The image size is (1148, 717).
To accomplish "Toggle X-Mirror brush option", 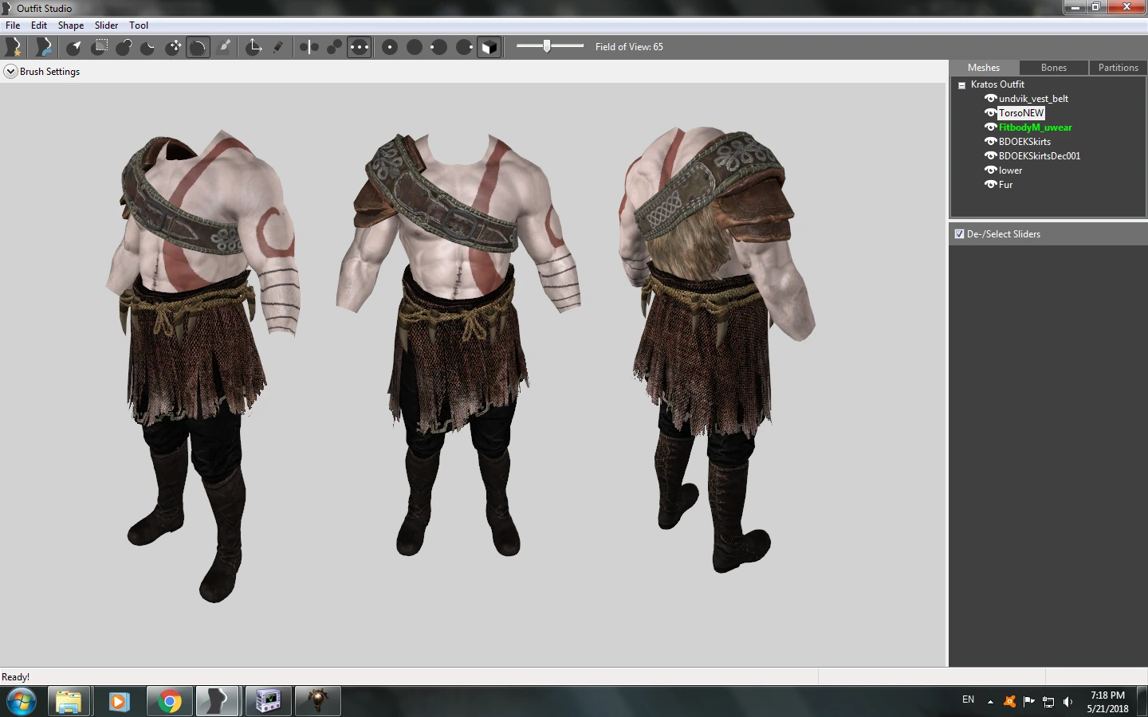I will (309, 47).
